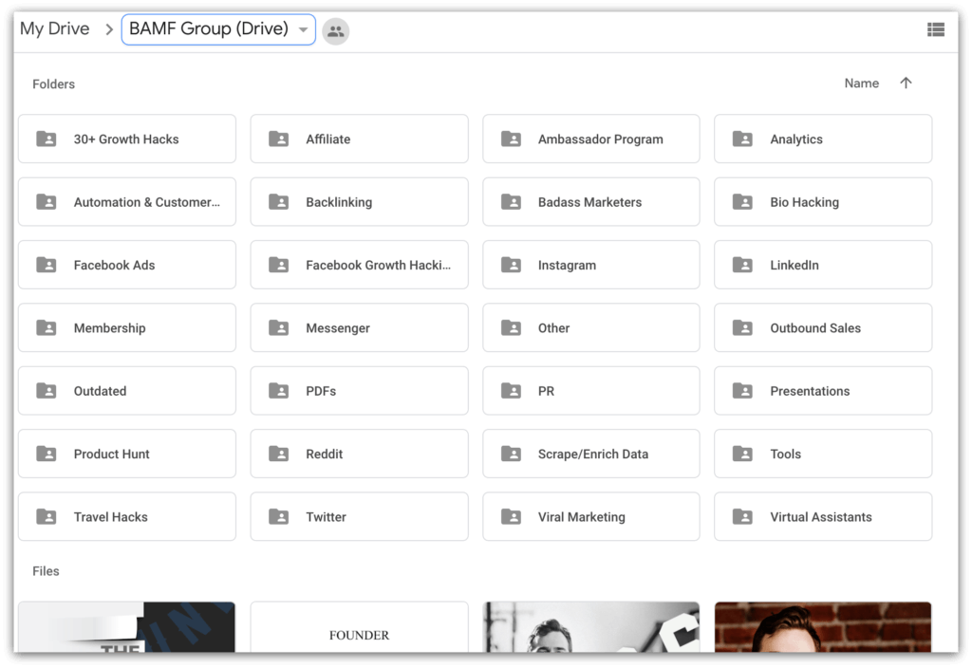
Task: Select the Reddit folder name
Action: (x=325, y=455)
